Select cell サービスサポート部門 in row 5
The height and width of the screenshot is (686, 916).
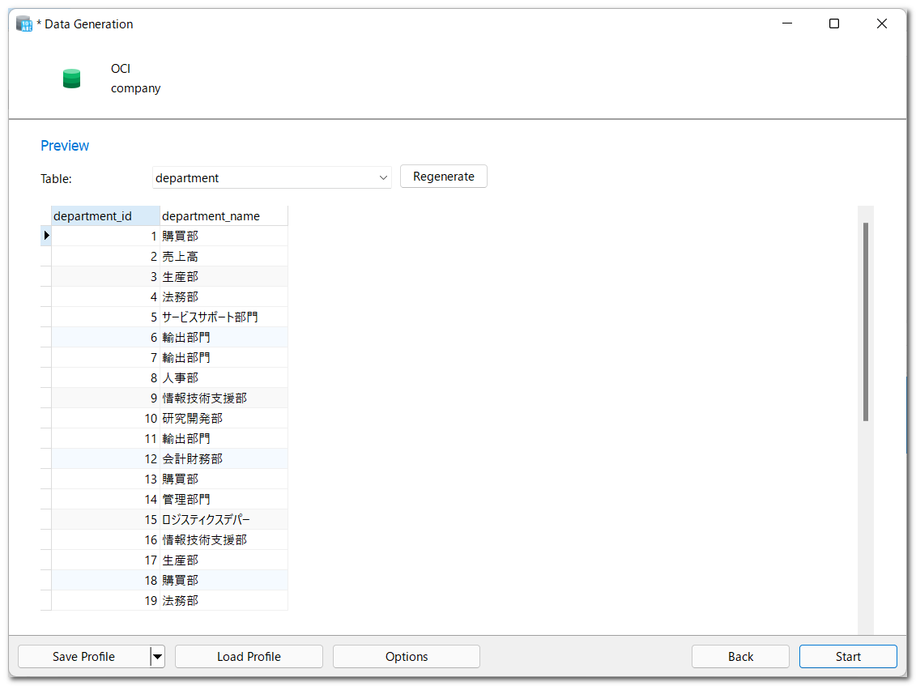224,317
